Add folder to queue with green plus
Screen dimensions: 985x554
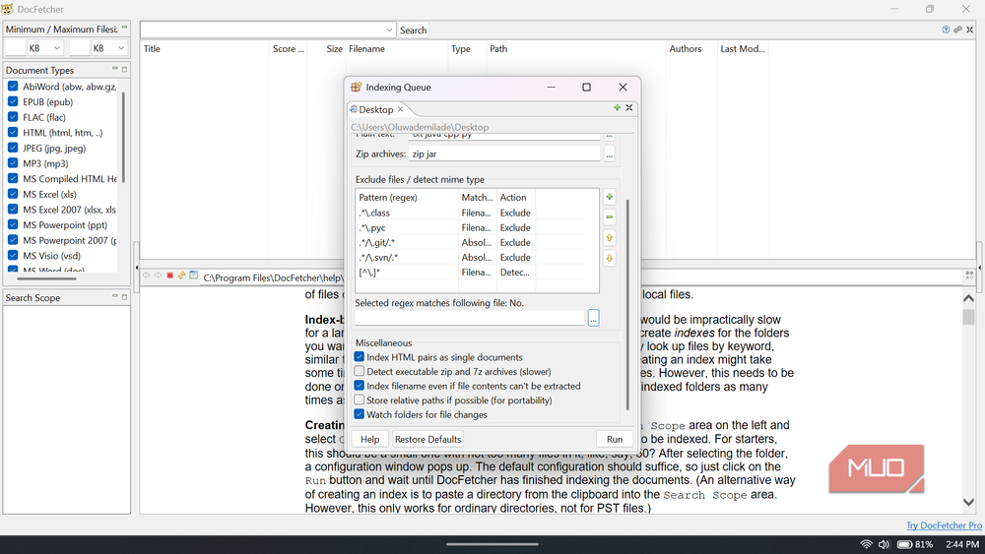pyautogui.click(x=617, y=108)
